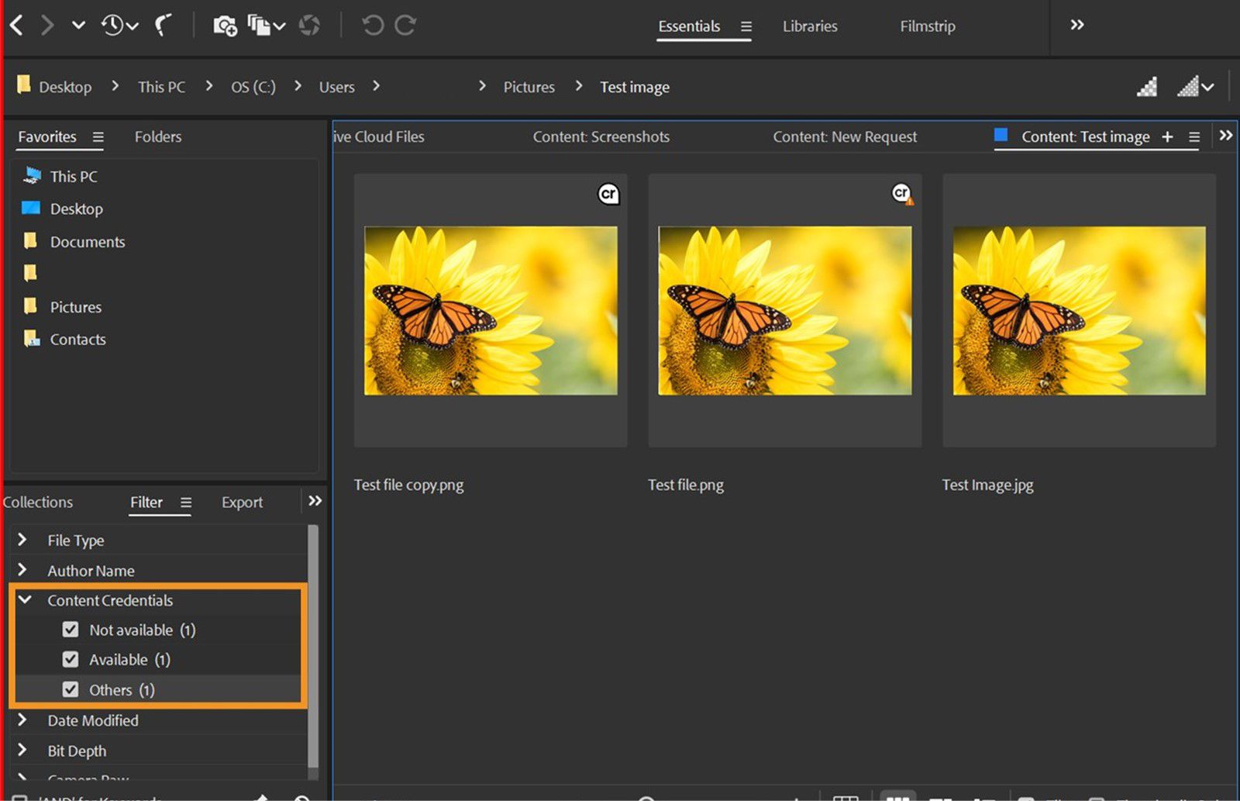
Task: Collapse the Content Credentials filter
Action: pyautogui.click(x=24, y=599)
